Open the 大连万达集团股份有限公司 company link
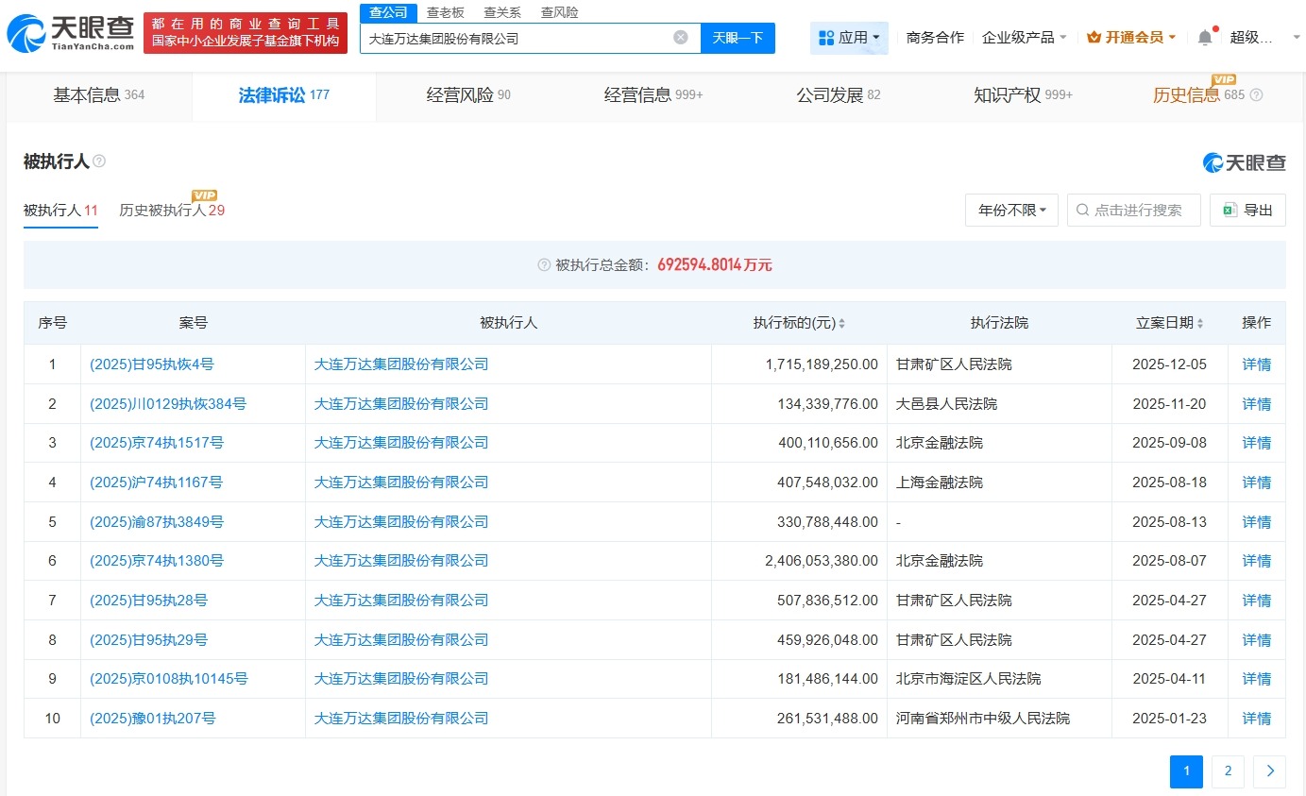 (x=400, y=364)
